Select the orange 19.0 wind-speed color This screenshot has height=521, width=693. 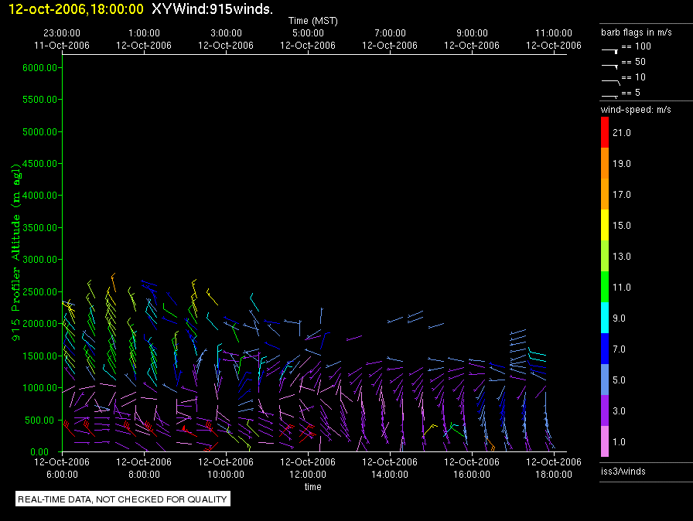tap(605, 163)
